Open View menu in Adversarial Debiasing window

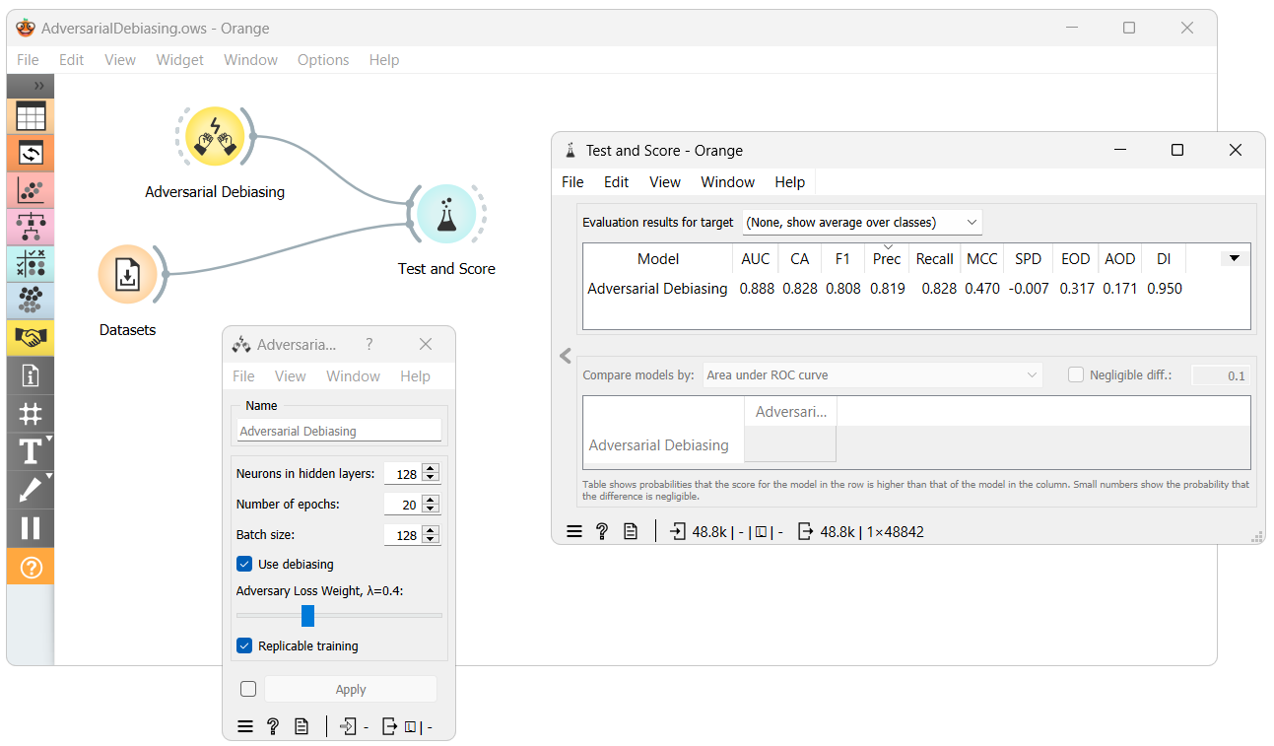pyautogui.click(x=291, y=375)
